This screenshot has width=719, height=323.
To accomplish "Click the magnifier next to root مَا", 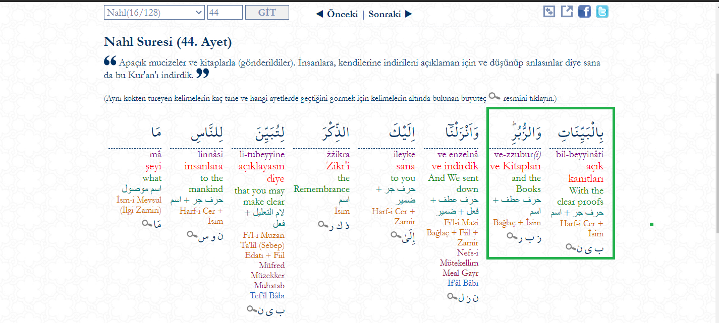I will 147,223.
